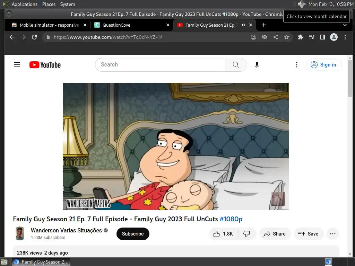This screenshot has height=266, width=355.
Task: Close the Family Guy YouTube tab
Action: click(251, 25)
